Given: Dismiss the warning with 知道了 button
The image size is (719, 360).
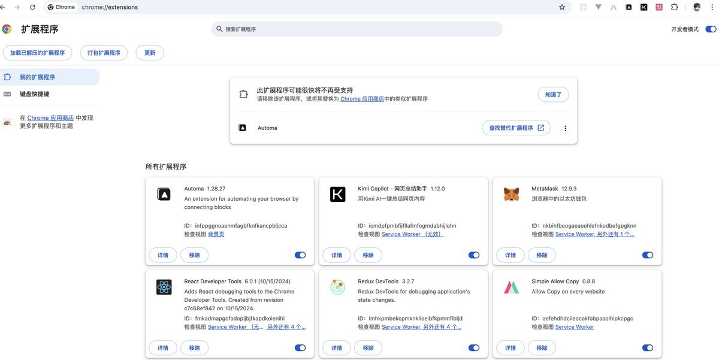Looking at the screenshot, I should tap(553, 95).
